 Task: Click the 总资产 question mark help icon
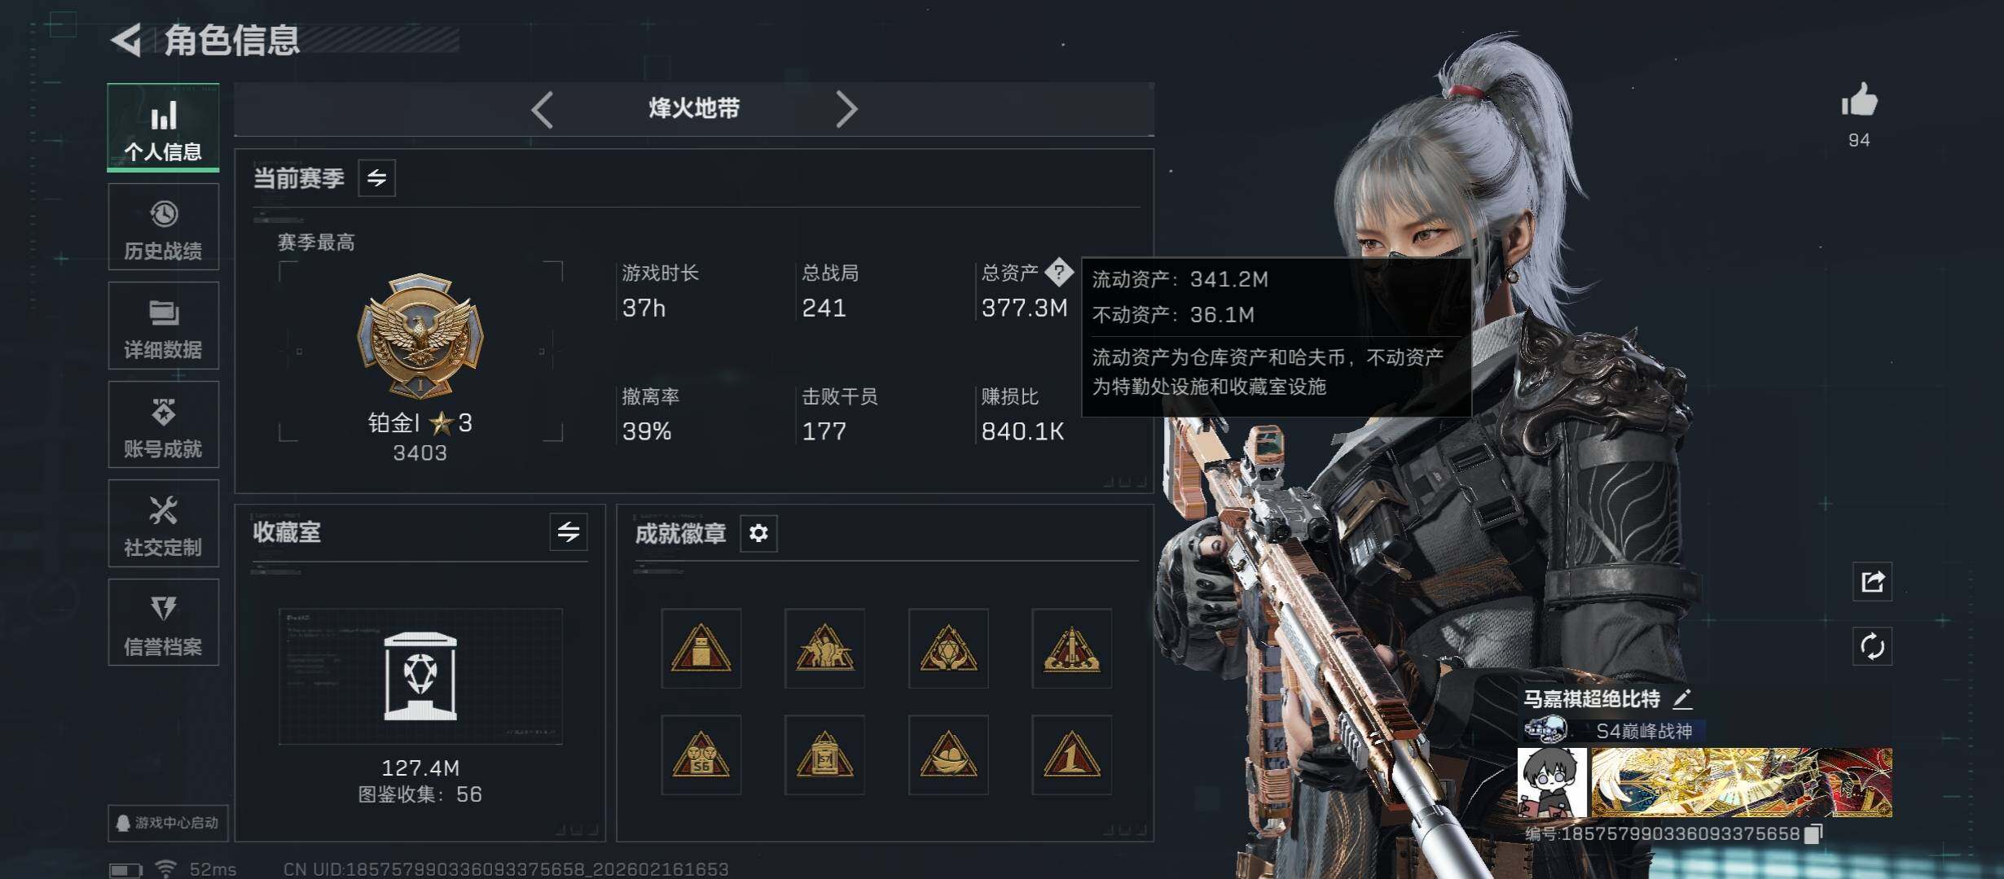point(1059,272)
